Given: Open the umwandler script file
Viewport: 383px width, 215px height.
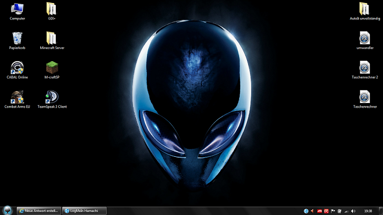Looking at the screenshot, I should (x=365, y=38).
